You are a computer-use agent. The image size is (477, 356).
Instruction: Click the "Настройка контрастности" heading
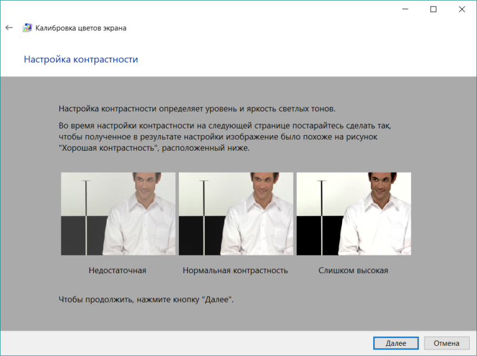pyautogui.click(x=81, y=59)
